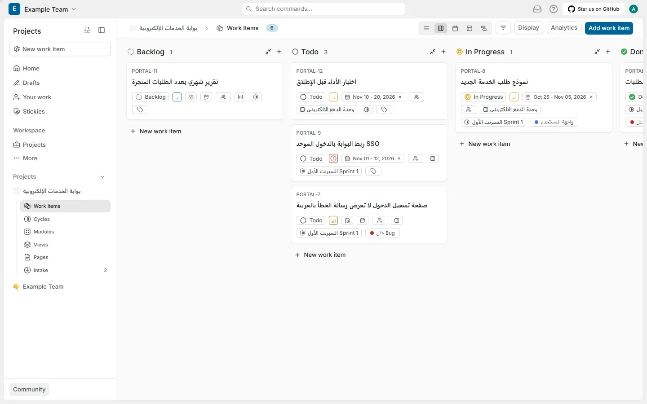Open Modules in project sidebar
647x404 pixels.
click(65, 232)
